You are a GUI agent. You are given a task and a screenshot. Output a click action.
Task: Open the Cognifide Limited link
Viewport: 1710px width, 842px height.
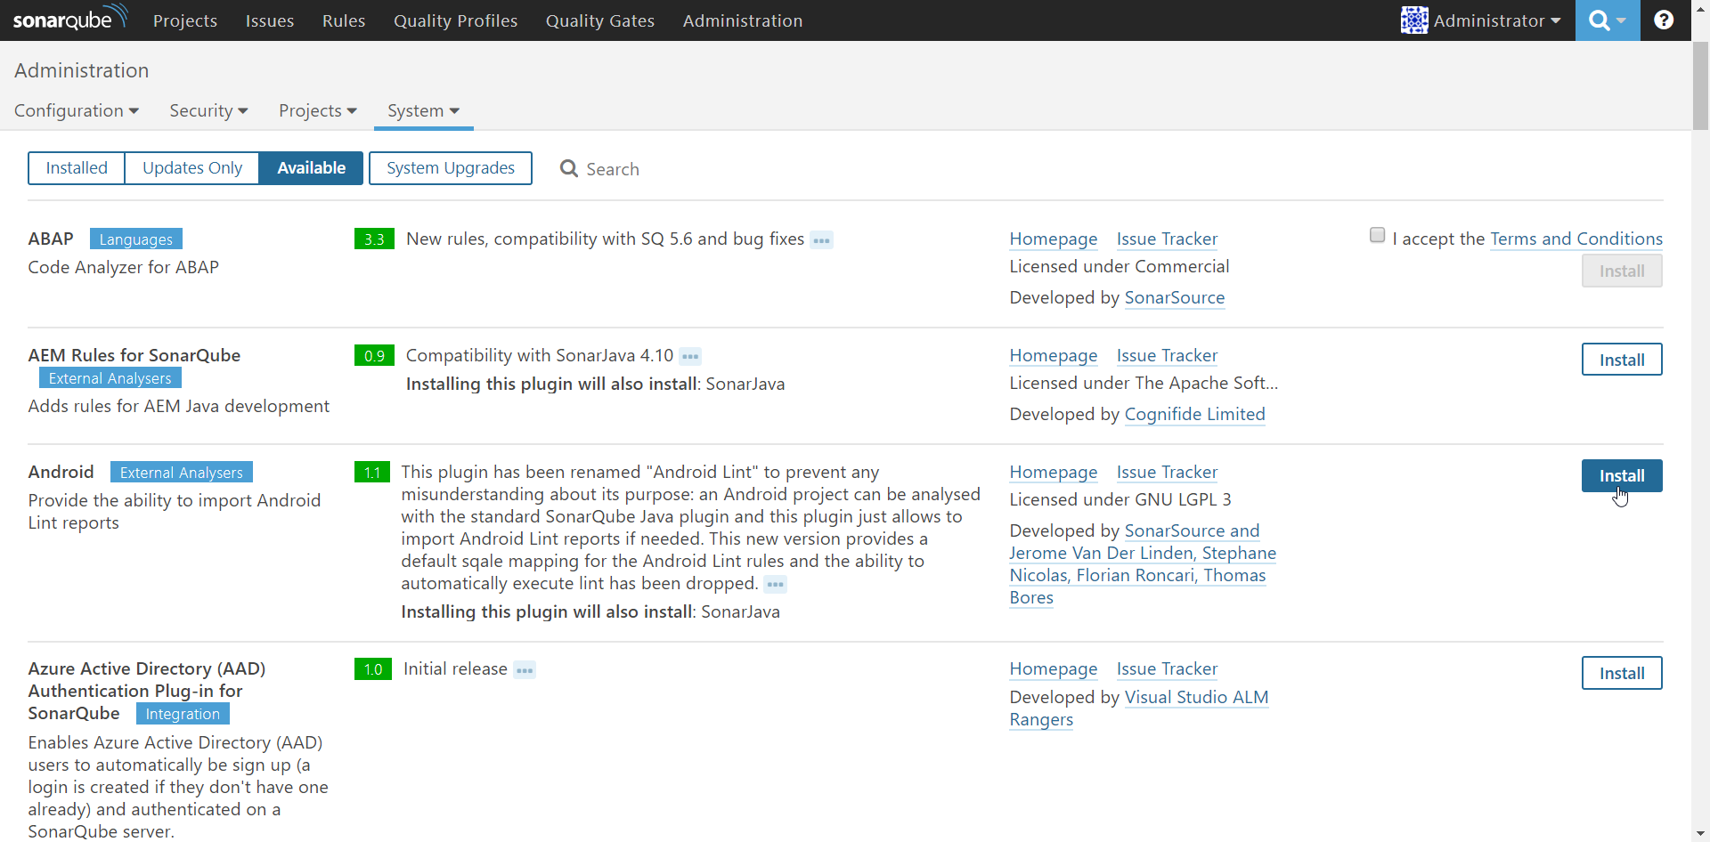(1195, 414)
